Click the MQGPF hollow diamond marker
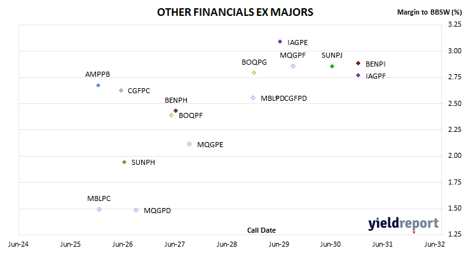Screen dimensions: 464x253 point(293,66)
